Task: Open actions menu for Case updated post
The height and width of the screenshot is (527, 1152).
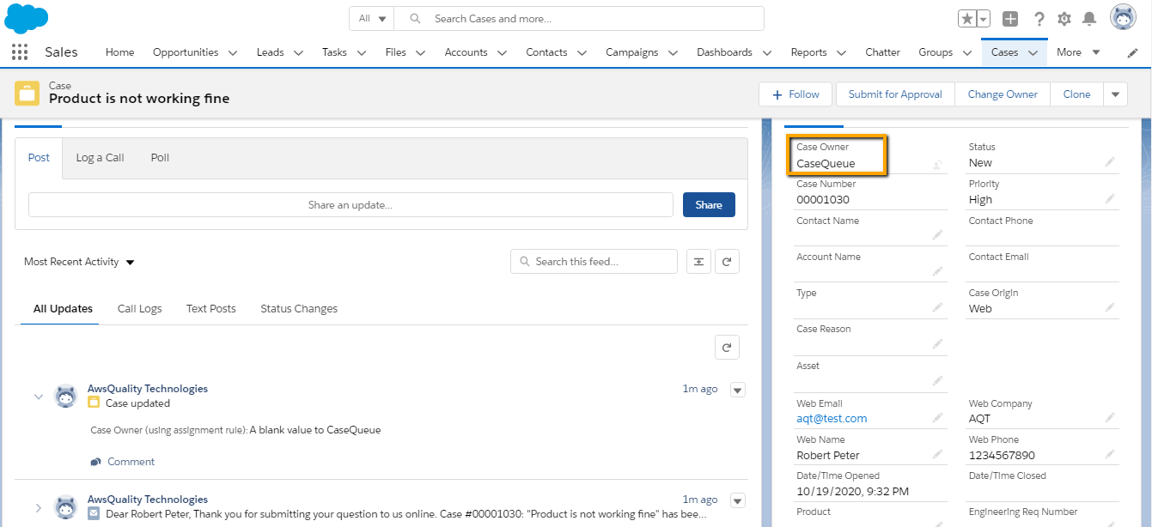Action: click(737, 390)
